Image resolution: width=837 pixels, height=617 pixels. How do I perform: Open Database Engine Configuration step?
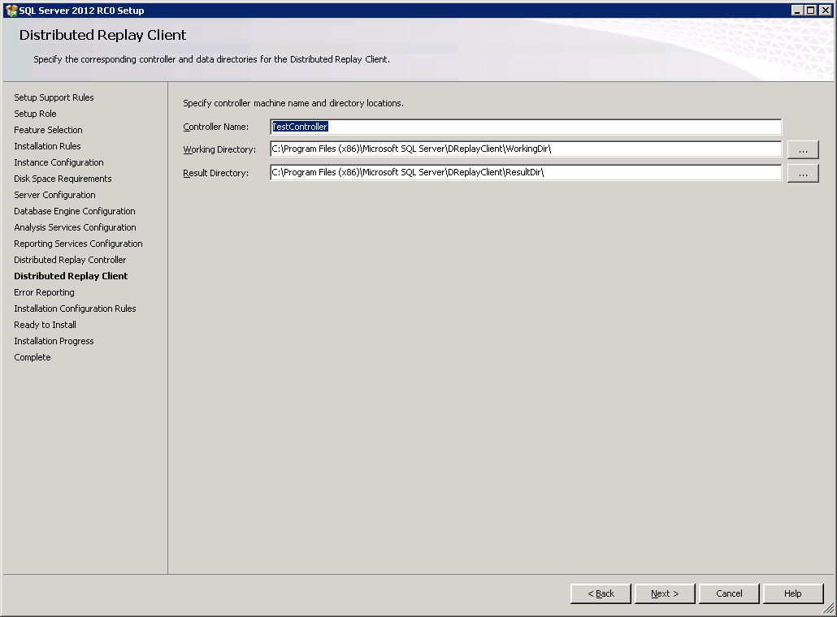coord(75,211)
